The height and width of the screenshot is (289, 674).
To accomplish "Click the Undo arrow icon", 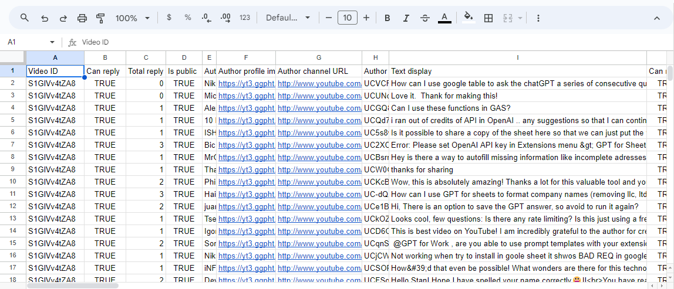I will [45, 18].
